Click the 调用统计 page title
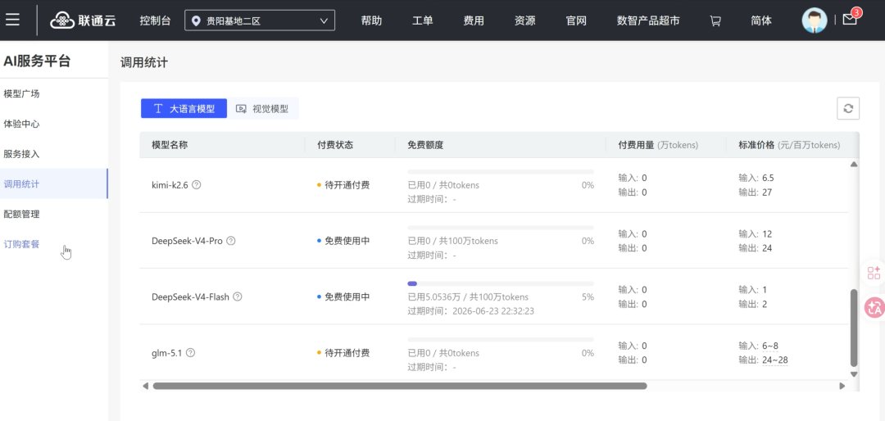This screenshot has width=885, height=421. (x=144, y=62)
